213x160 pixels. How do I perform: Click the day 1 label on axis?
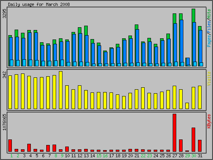click(11, 156)
